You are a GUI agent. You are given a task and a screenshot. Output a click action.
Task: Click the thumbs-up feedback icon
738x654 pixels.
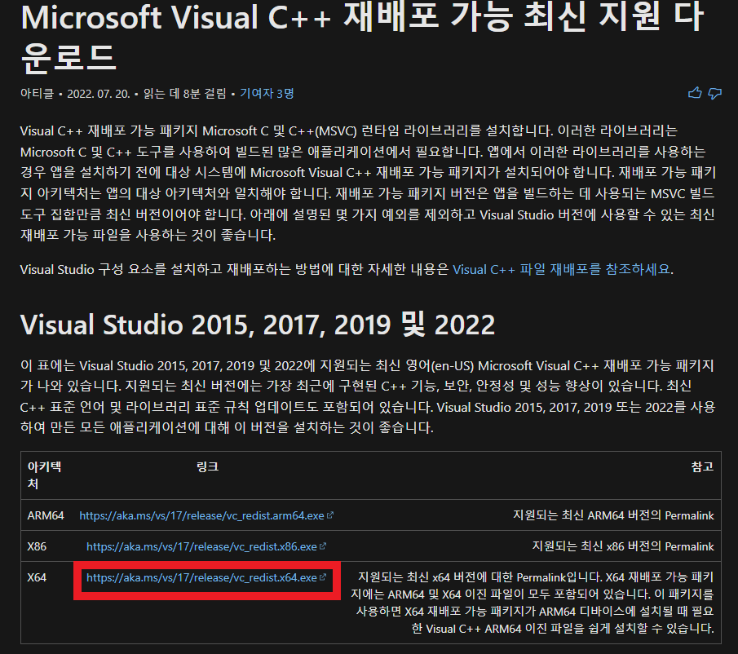(695, 93)
